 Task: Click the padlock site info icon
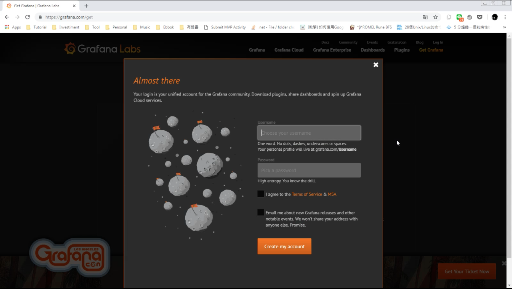tap(40, 17)
